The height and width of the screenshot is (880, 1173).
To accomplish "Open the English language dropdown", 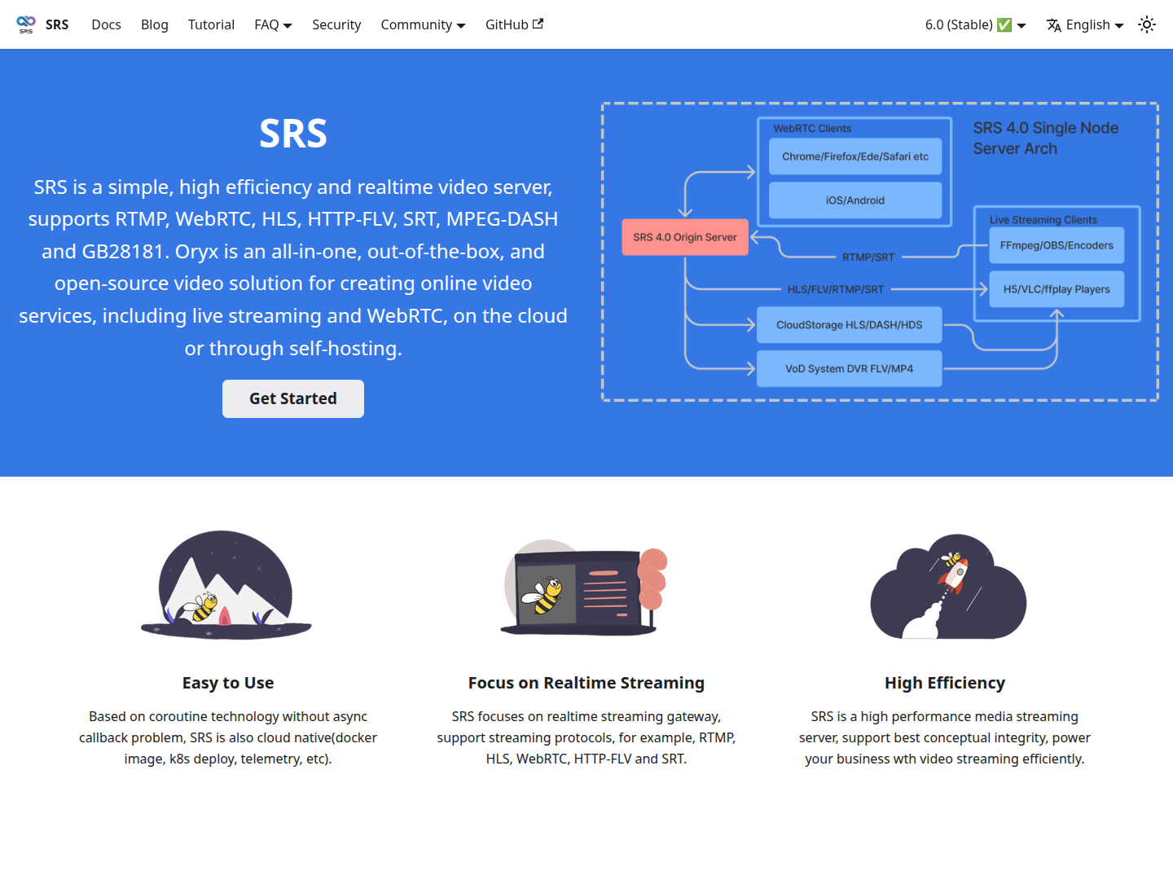I will (1085, 24).
